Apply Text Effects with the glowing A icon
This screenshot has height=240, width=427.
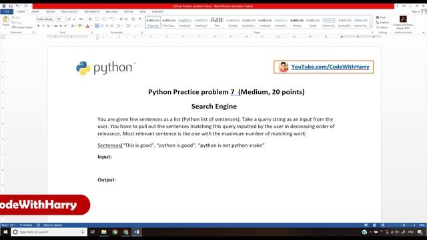[73, 26]
